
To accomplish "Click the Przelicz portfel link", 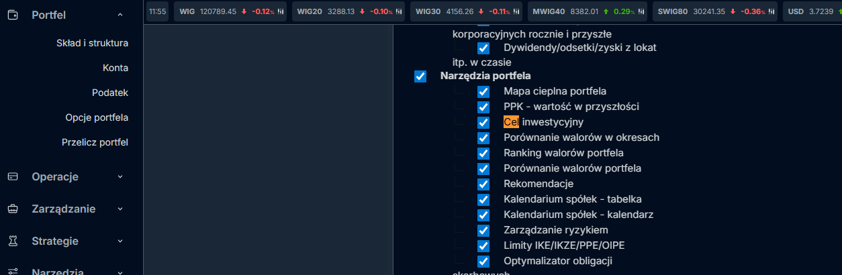I will [x=95, y=142].
